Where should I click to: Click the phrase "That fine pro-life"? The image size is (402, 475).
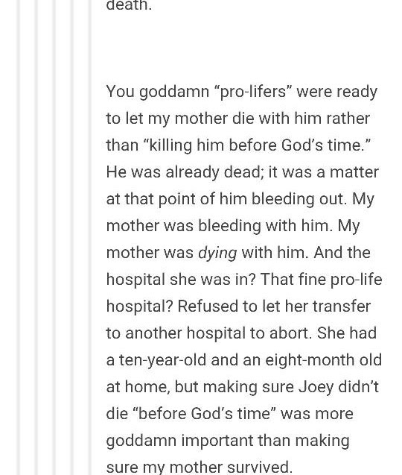point(321,280)
